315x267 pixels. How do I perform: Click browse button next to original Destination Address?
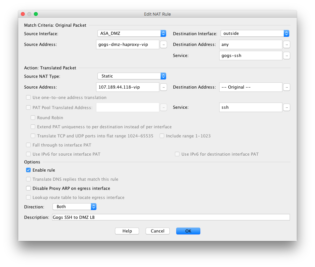coord(286,45)
